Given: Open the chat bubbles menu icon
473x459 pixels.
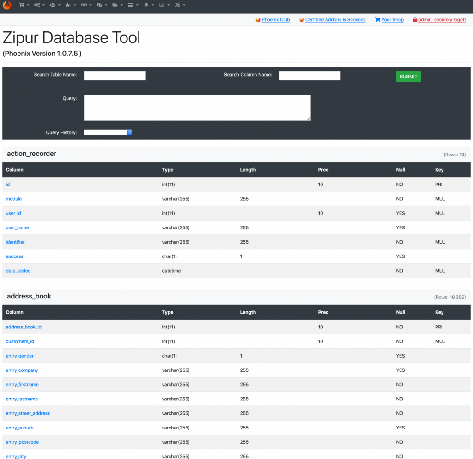Looking at the screenshot, I should tap(99, 5).
